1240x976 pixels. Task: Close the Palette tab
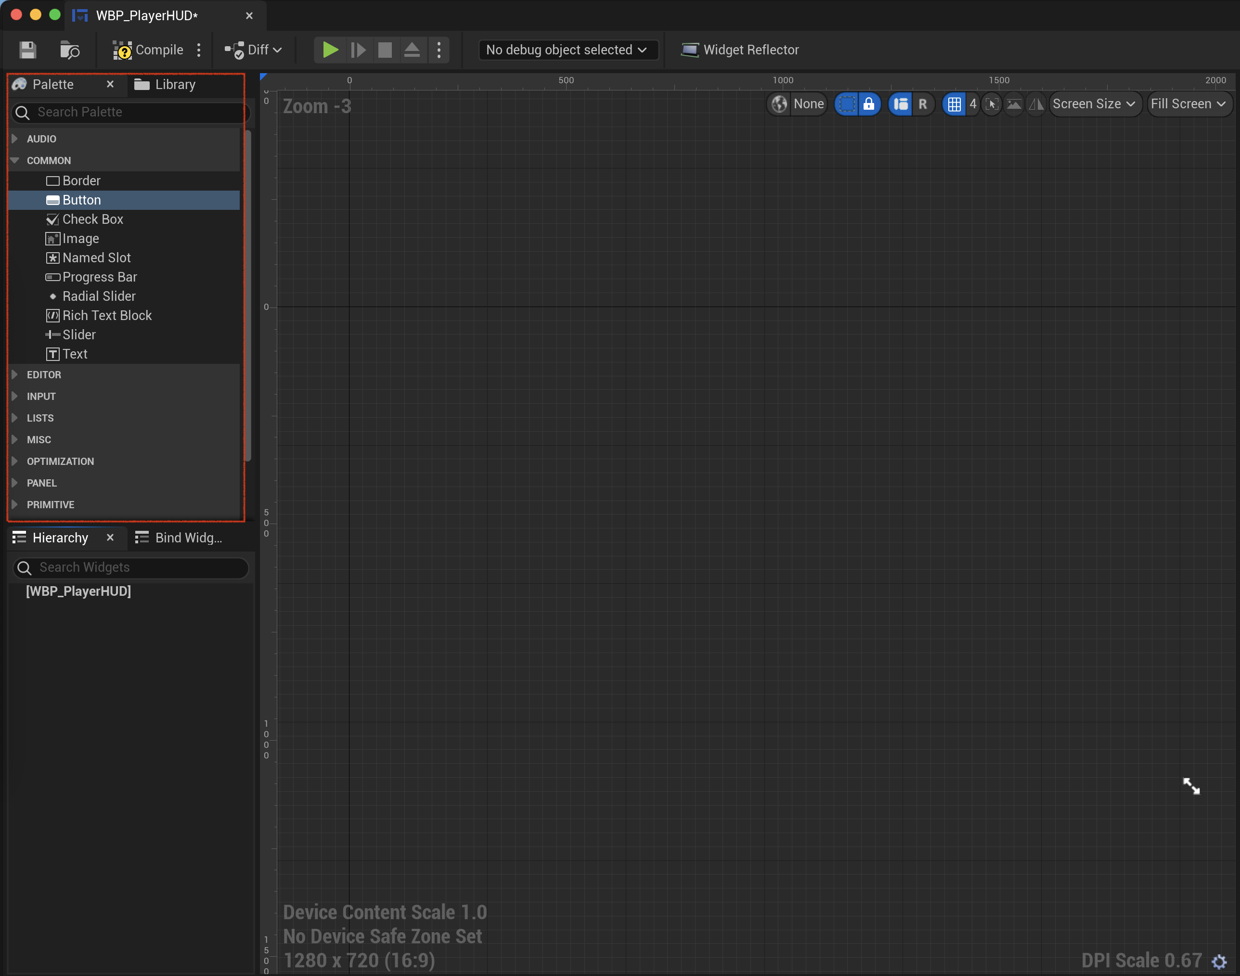coord(110,84)
